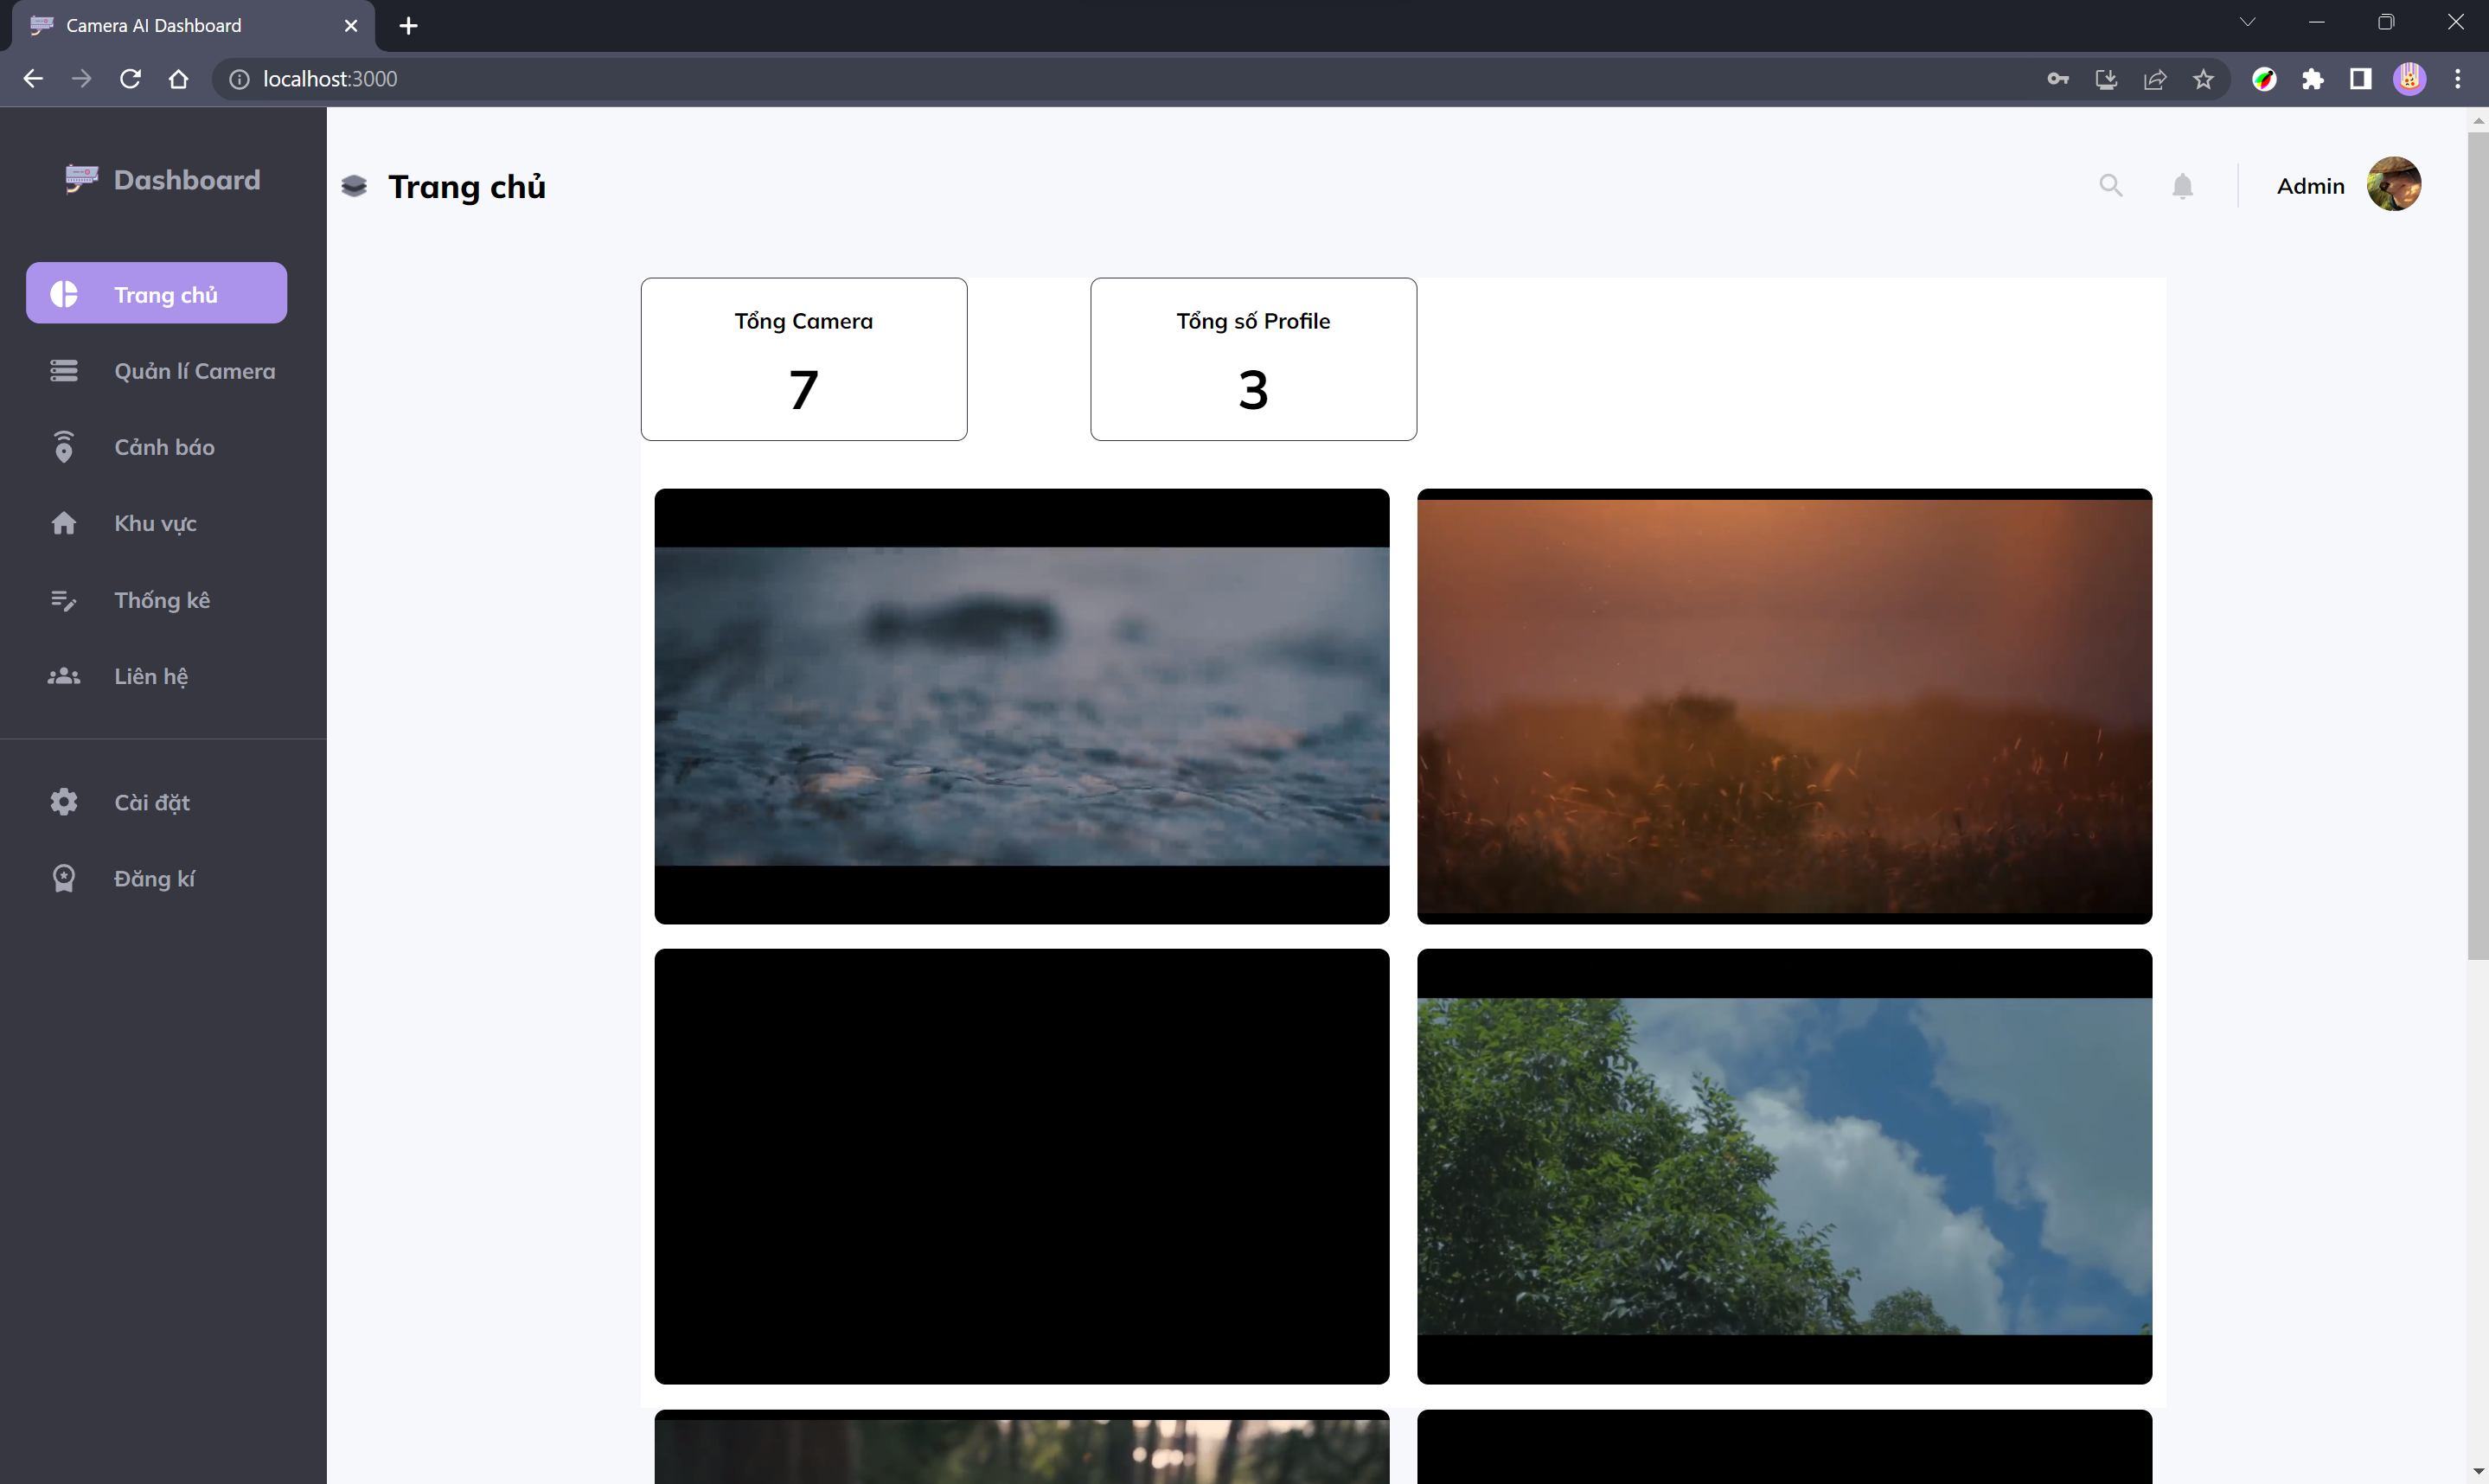
Task: Expand the tab search chevron
Action: [2247, 22]
